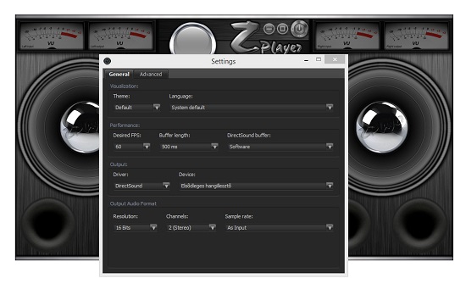Minimize the Settings window
The height and width of the screenshot is (306, 466).
306,60
